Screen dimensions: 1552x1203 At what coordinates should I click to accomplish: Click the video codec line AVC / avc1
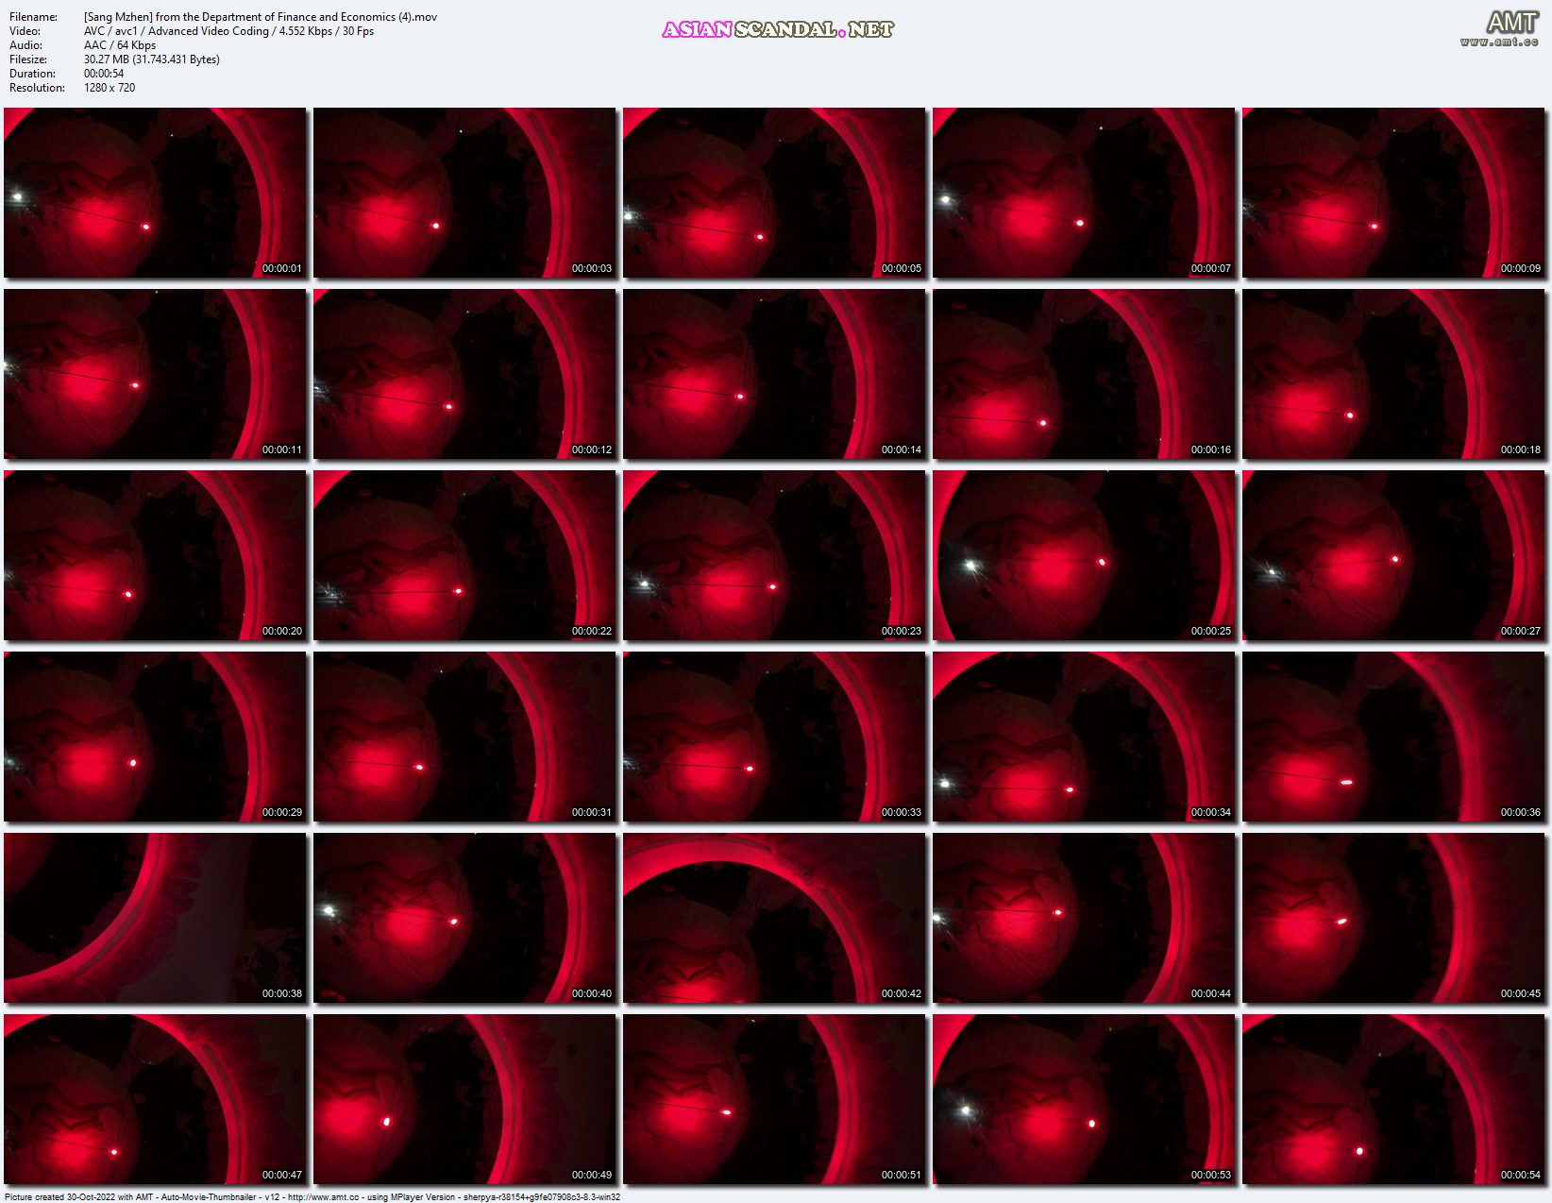tap(228, 31)
